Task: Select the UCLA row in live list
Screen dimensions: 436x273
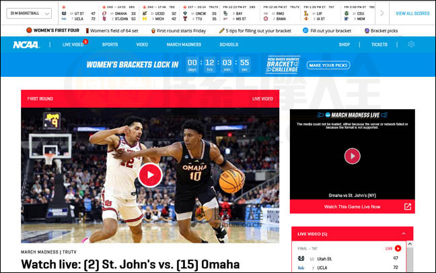Action: point(349,268)
